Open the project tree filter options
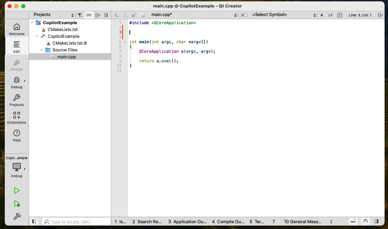388x229 pixels. [x=80, y=15]
